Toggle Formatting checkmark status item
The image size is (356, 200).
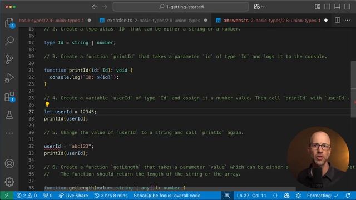point(323,196)
